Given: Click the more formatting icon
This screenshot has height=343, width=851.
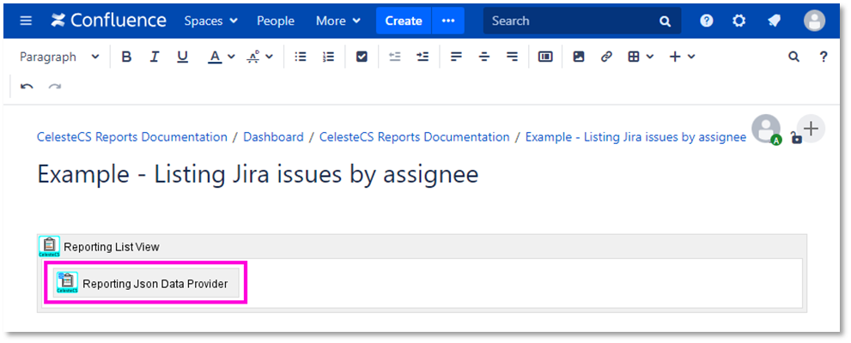Looking at the screenshot, I should (253, 57).
